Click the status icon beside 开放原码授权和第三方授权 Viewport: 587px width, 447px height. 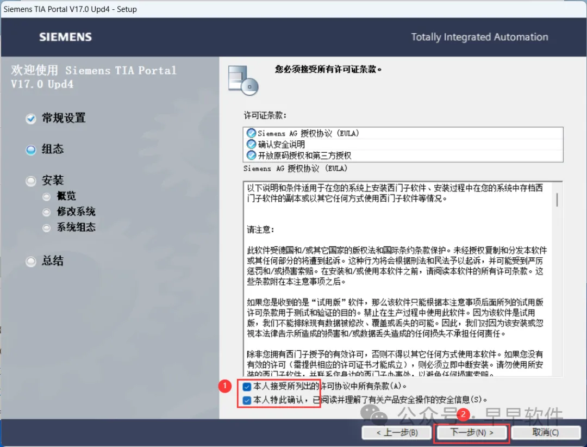[x=251, y=155]
